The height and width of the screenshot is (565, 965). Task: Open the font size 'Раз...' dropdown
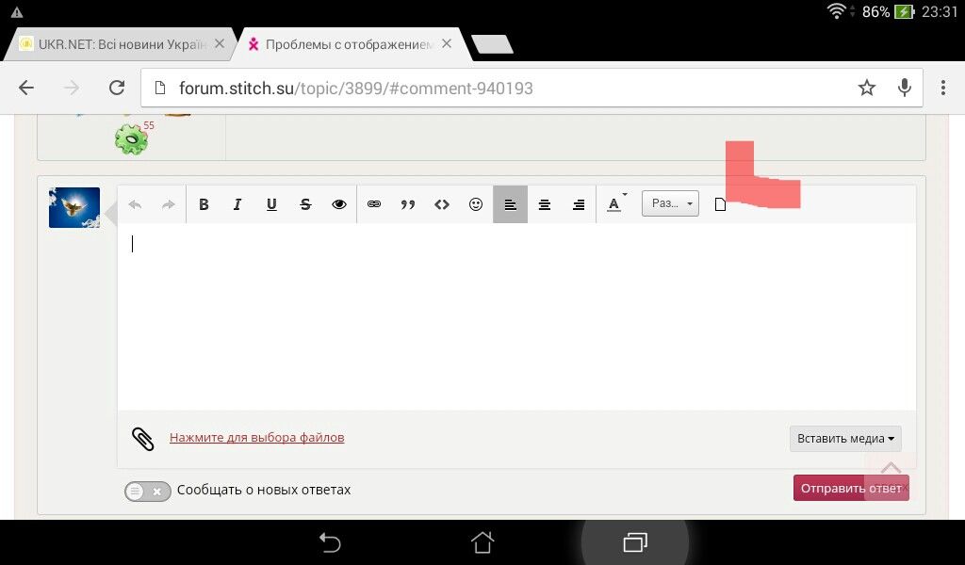[670, 203]
